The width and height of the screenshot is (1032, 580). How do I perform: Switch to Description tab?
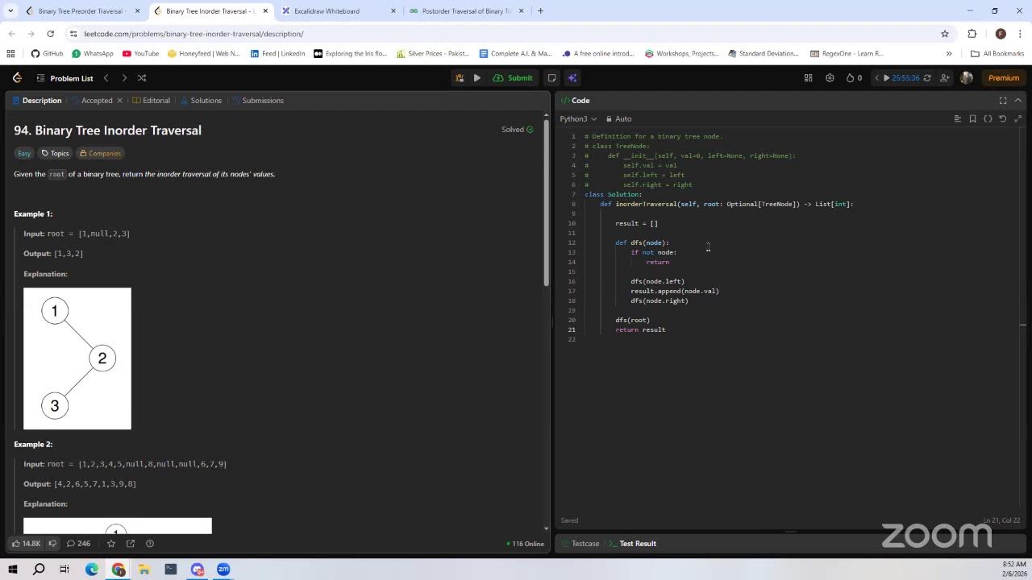coord(36,101)
